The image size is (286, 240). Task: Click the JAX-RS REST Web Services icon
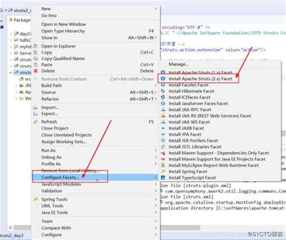coord(163,116)
